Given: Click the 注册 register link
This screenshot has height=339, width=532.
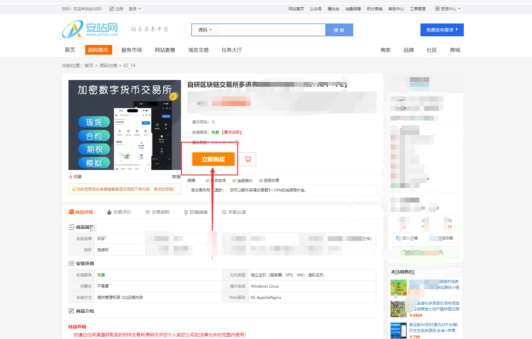Looking at the screenshot, I should tap(116, 9).
